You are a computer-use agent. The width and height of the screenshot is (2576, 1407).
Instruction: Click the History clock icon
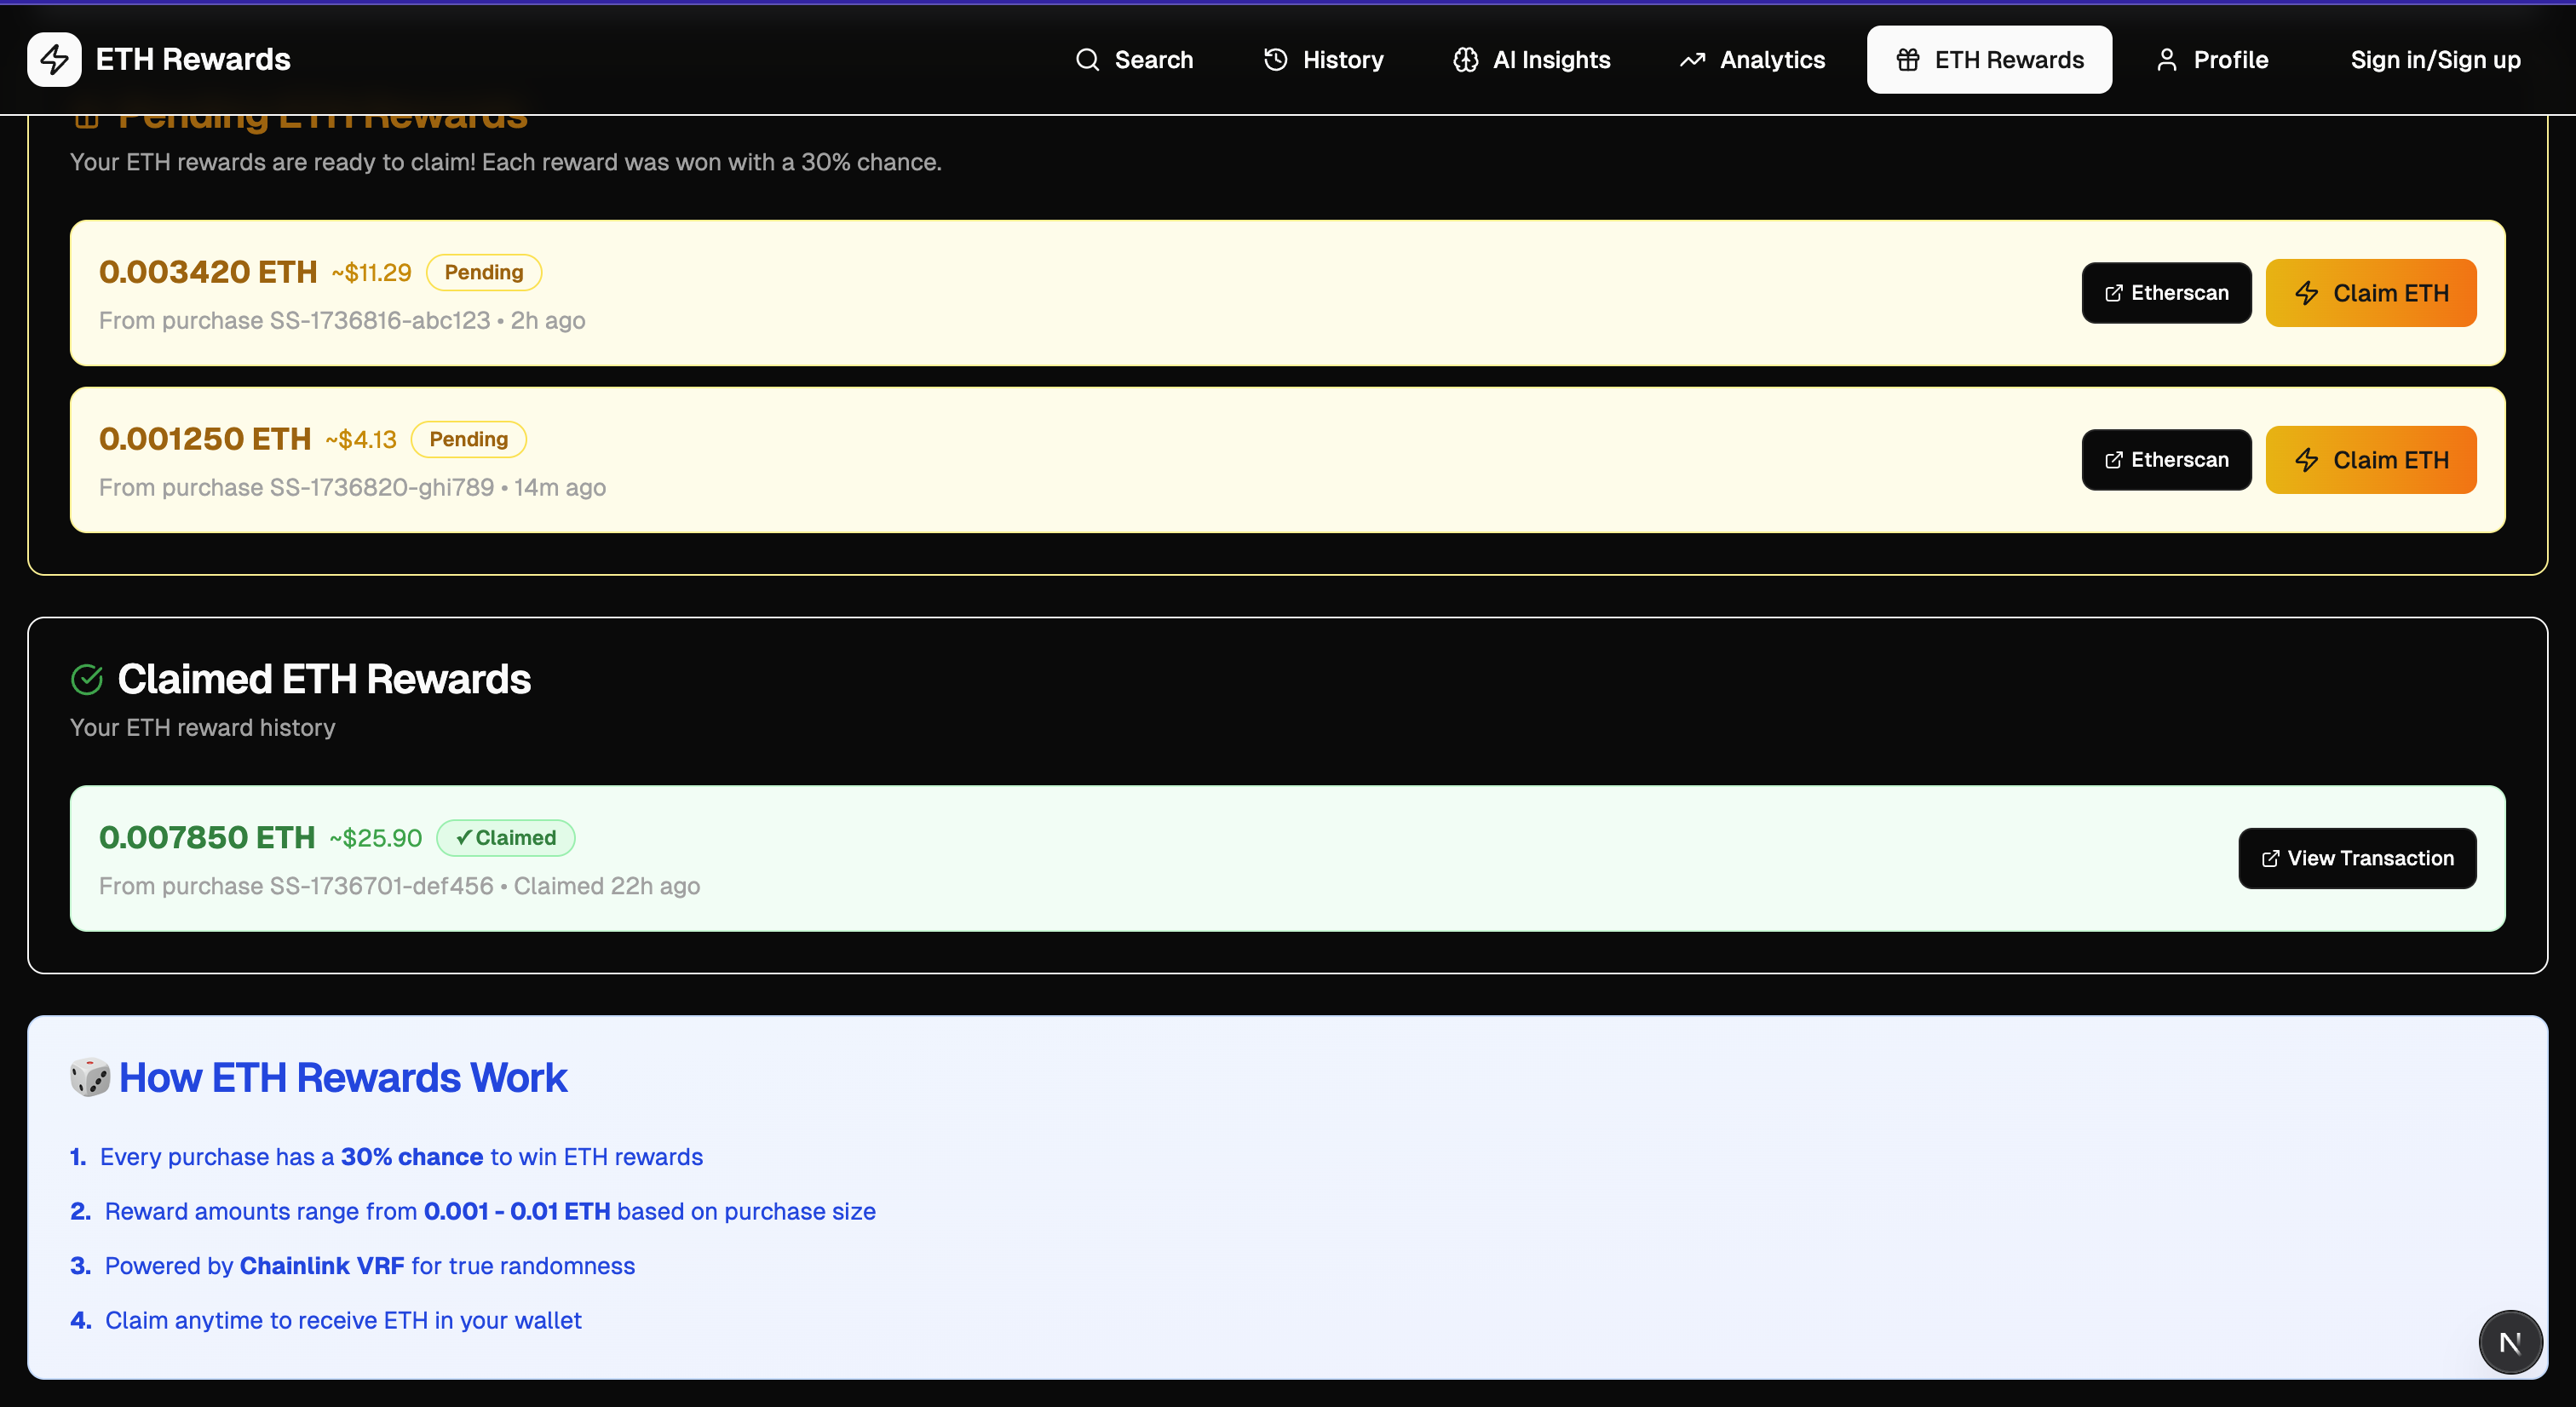point(1275,60)
